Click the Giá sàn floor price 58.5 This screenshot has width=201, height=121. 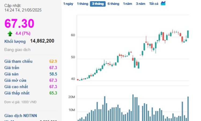pos(53,74)
